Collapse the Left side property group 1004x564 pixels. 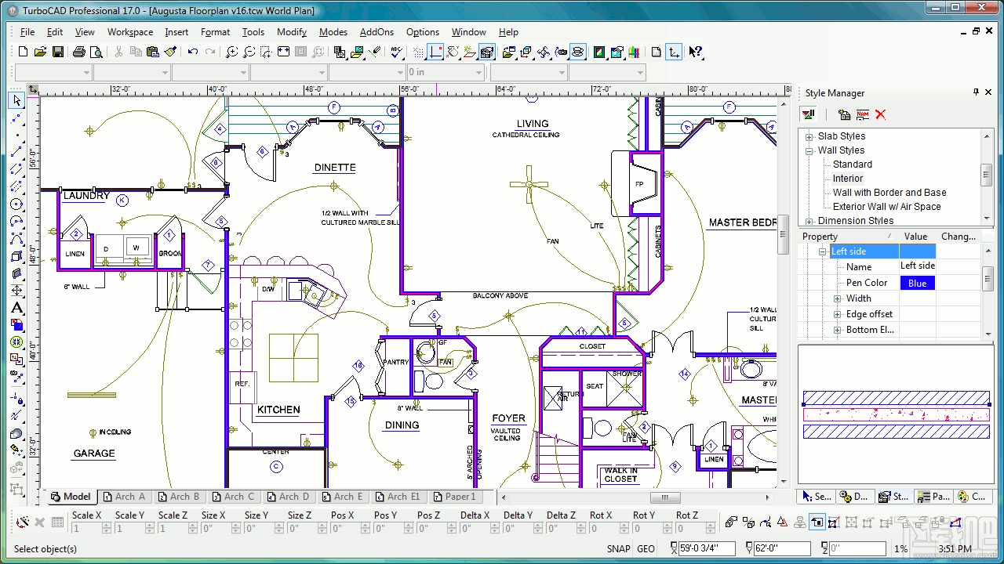pyautogui.click(x=823, y=251)
